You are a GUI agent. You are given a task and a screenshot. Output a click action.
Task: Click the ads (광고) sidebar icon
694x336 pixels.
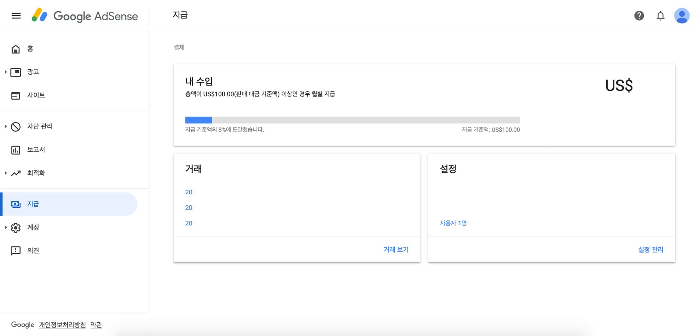pyautogui.click(x=16, y=72)
